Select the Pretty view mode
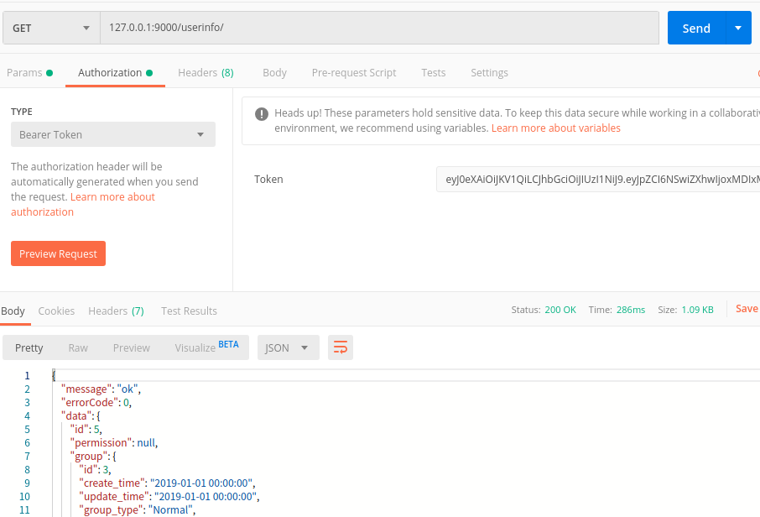760x517 pixels. (x=29, y=347)
